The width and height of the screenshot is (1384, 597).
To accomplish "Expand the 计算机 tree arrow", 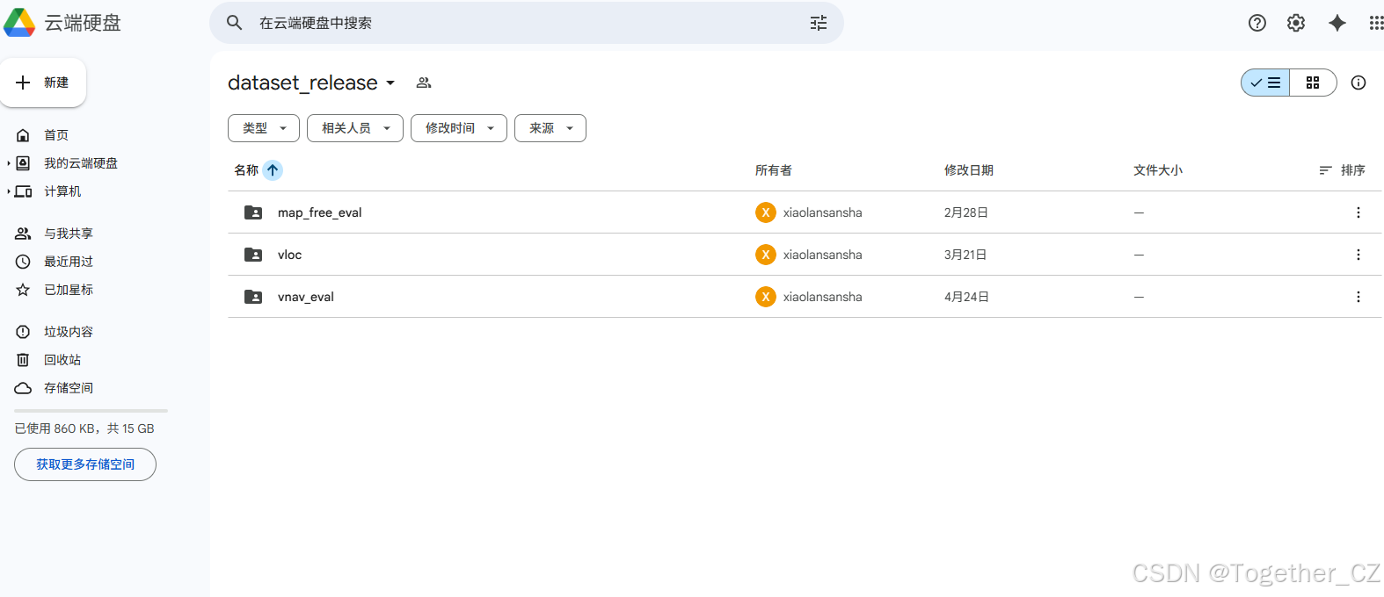I will (9, 191).
